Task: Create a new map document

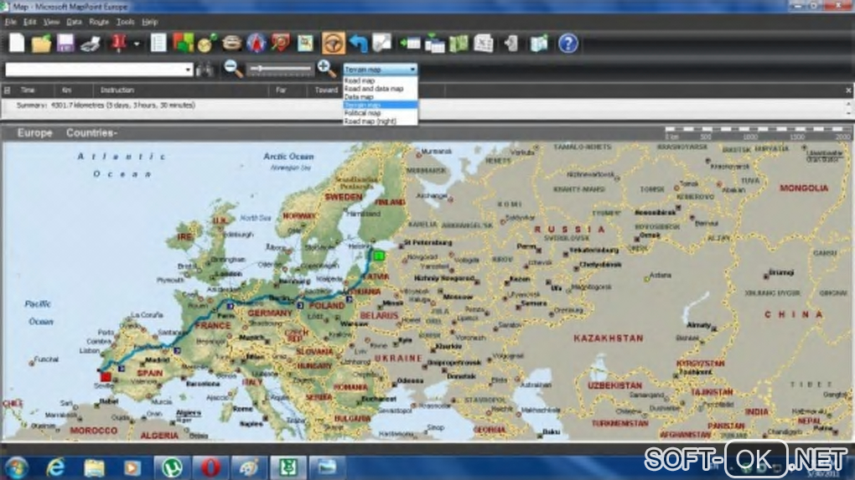Action: click(17, 43)
